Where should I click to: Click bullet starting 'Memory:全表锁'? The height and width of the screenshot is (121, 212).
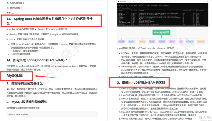pos(164,70)
